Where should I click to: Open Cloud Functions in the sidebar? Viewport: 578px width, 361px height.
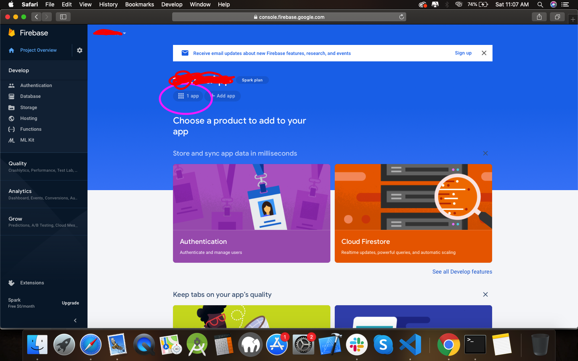(x=31, y=129)
